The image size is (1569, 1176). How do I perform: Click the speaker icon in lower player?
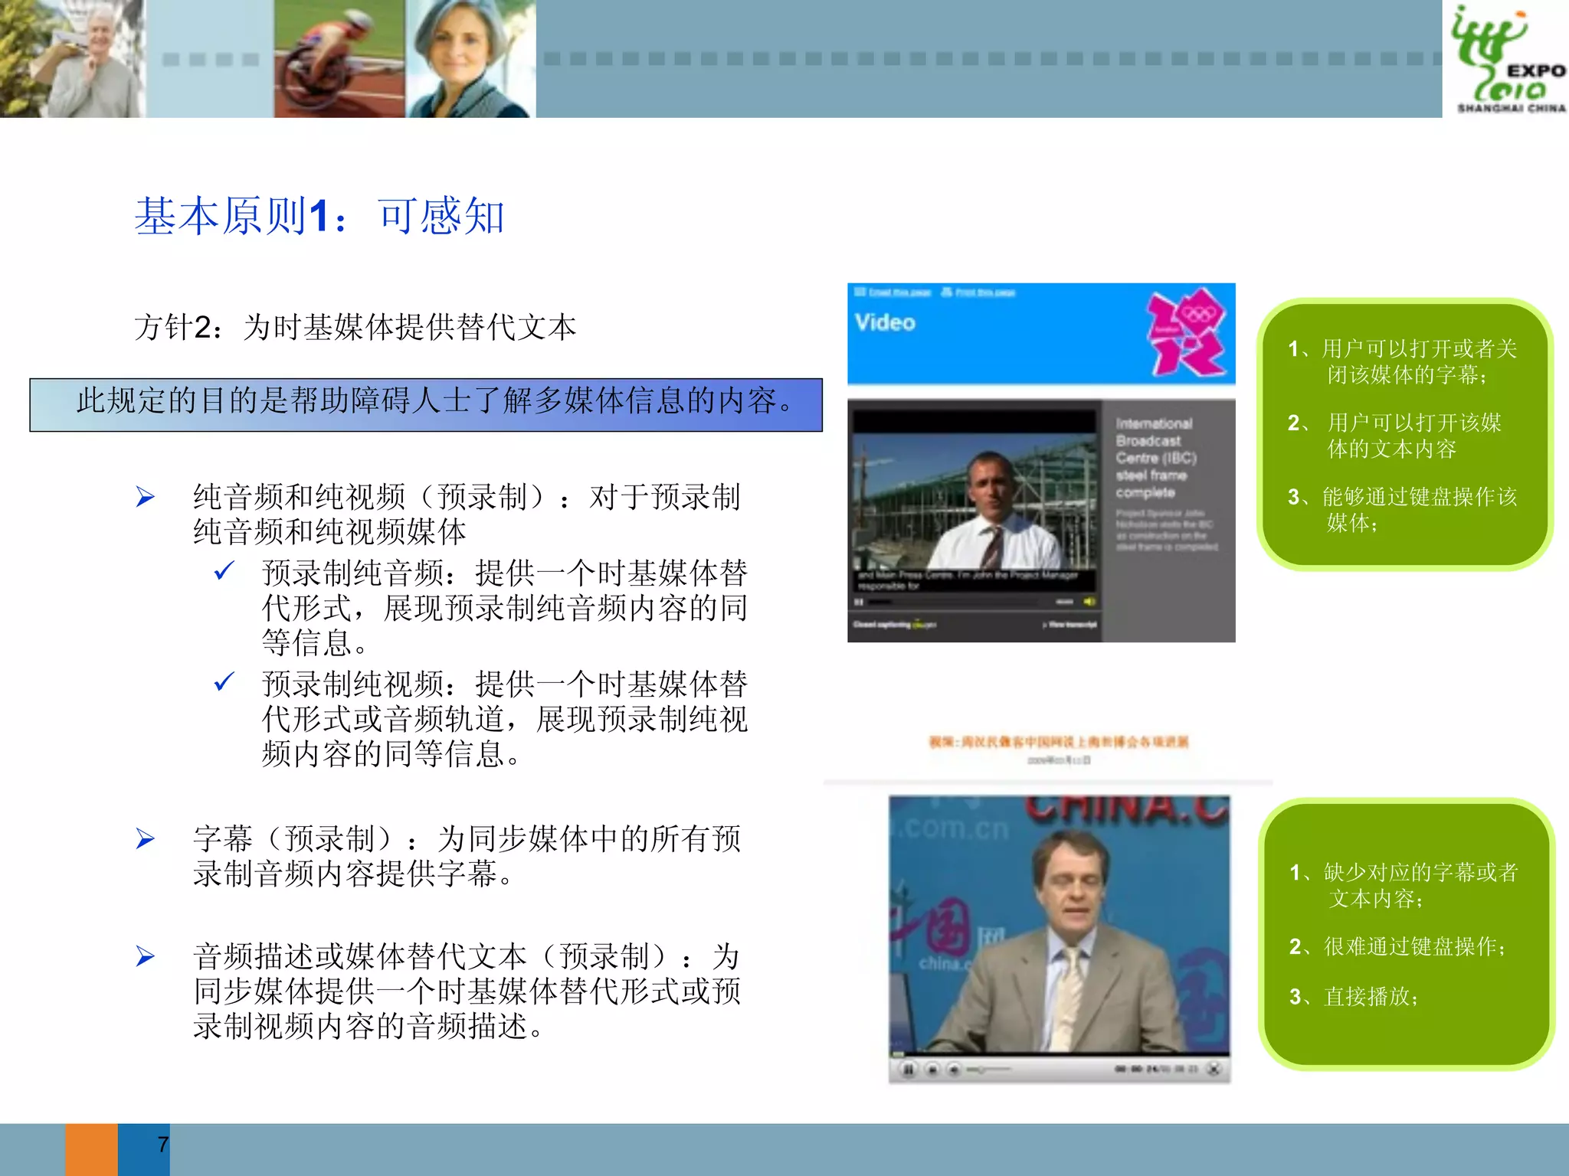tap(954, 1070)
